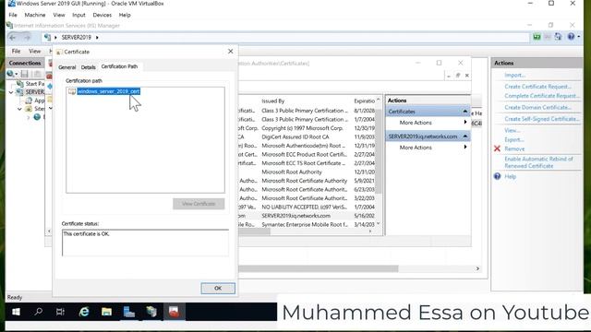Click the certificate icon beside windows_server_2019_cert
591x332 pixels.
[72, 91]
